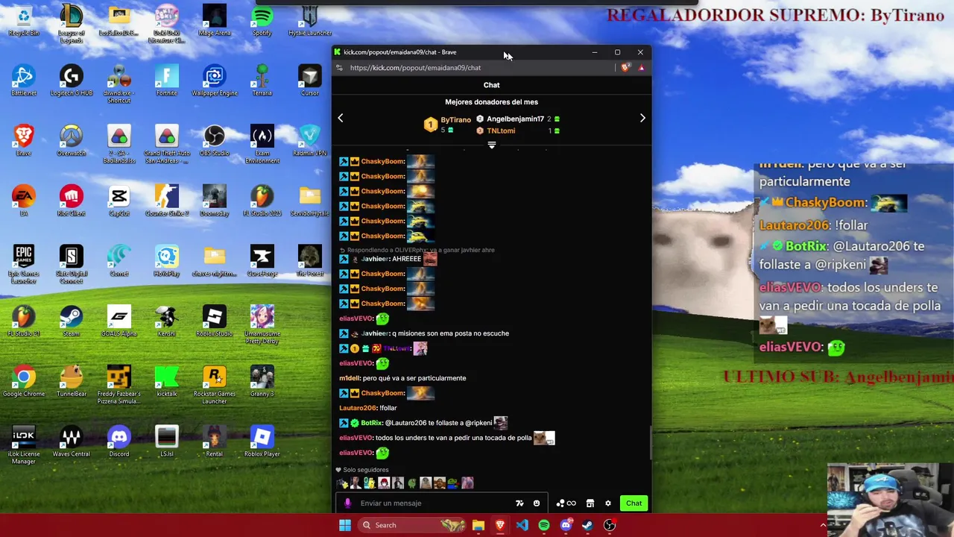Click Lautaro206 username in chat window
Viewport: 954px width, 537px height.
click(358, 408)
